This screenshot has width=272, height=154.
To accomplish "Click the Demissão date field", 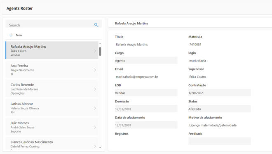I will [x=146, y=109].
